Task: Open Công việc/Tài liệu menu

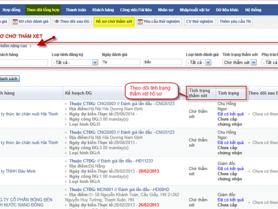Action: [136, 10]
